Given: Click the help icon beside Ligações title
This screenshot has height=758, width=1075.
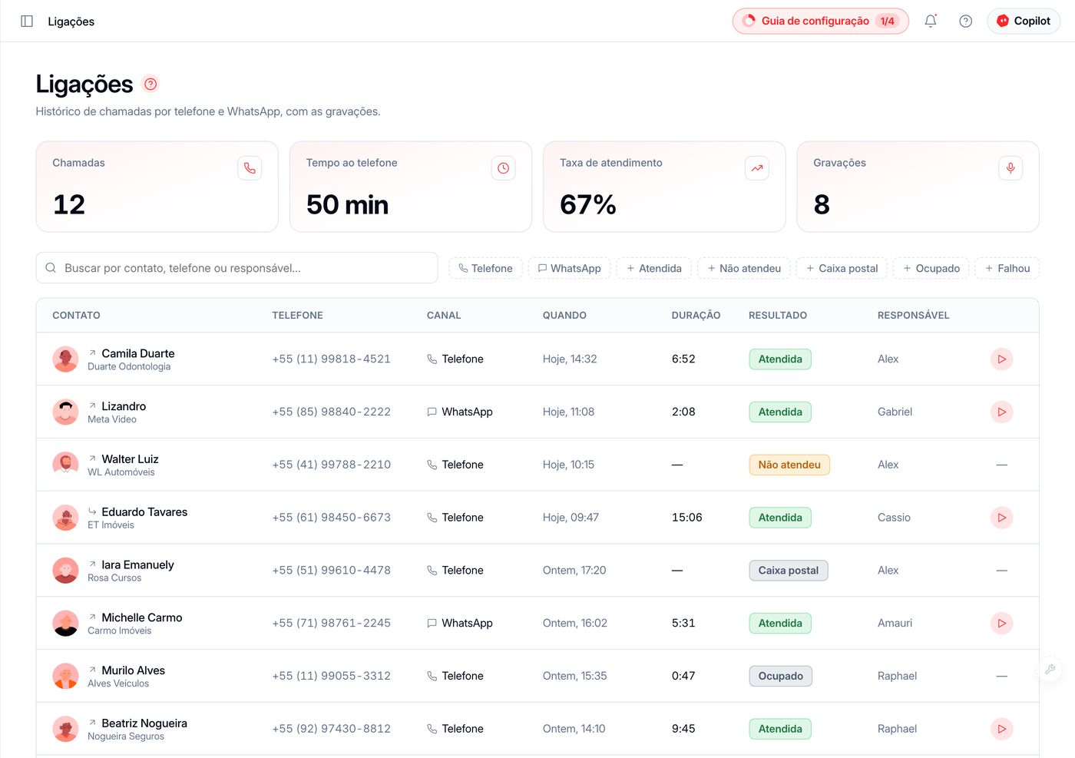Looking at the screenshot, I should point(150,84).
